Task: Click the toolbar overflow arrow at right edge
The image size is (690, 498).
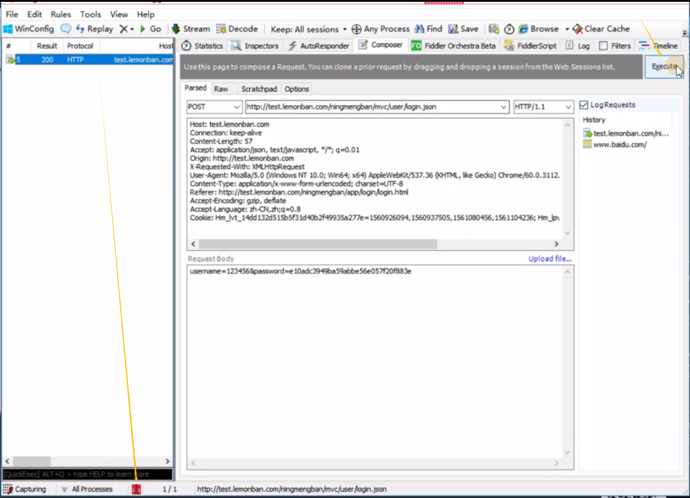Action: click(685, 33)
